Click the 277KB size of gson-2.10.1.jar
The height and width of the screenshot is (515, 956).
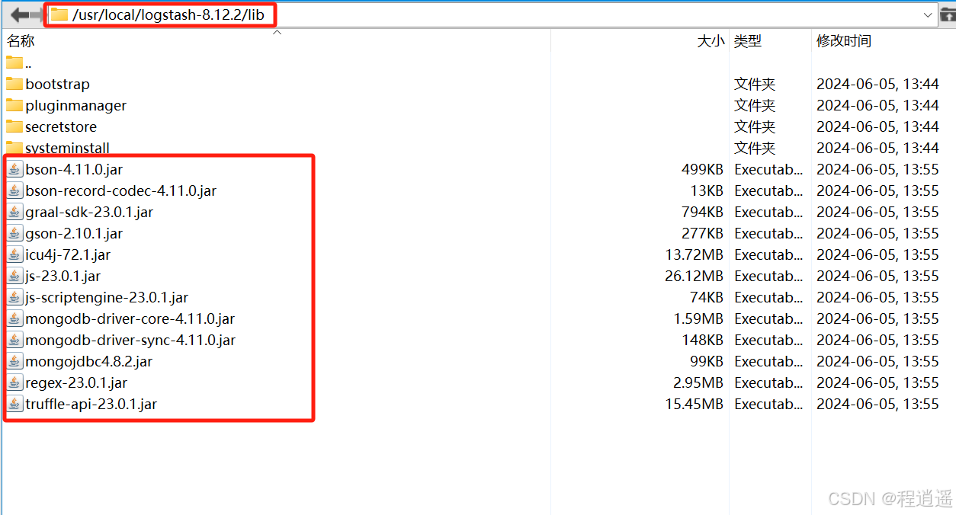point(702,233)
